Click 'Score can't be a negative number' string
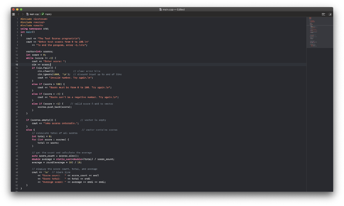Viewport: 344px width, 206px height. click(x=84, y=97)
